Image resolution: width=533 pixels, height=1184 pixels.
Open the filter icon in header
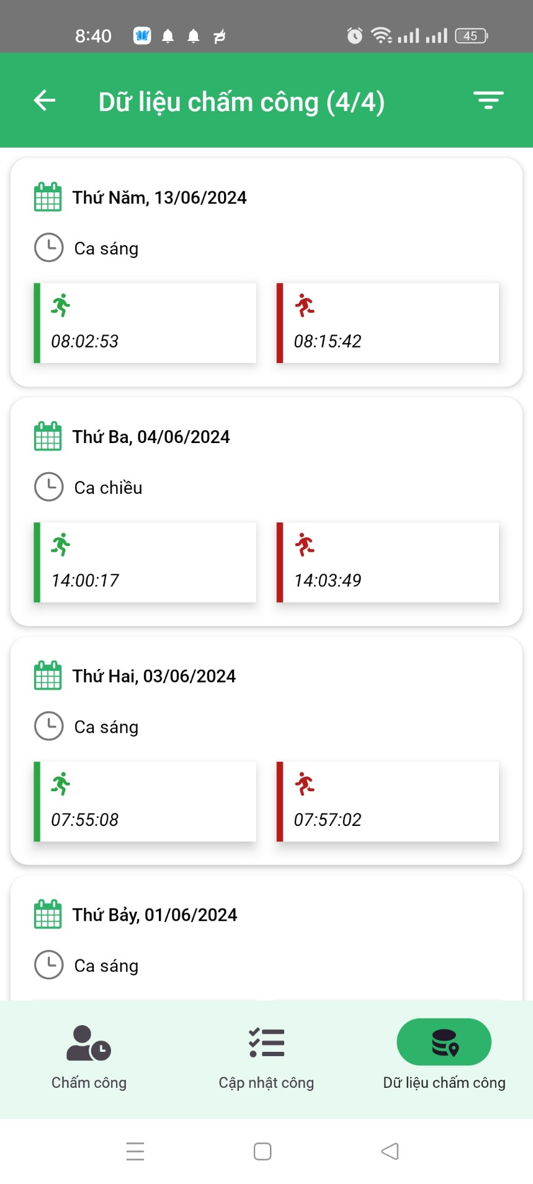488,101
